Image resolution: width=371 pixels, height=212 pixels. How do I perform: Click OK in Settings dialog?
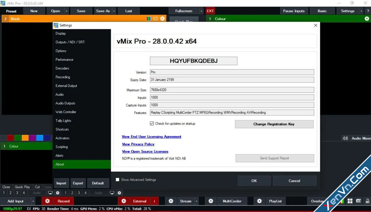254,181
